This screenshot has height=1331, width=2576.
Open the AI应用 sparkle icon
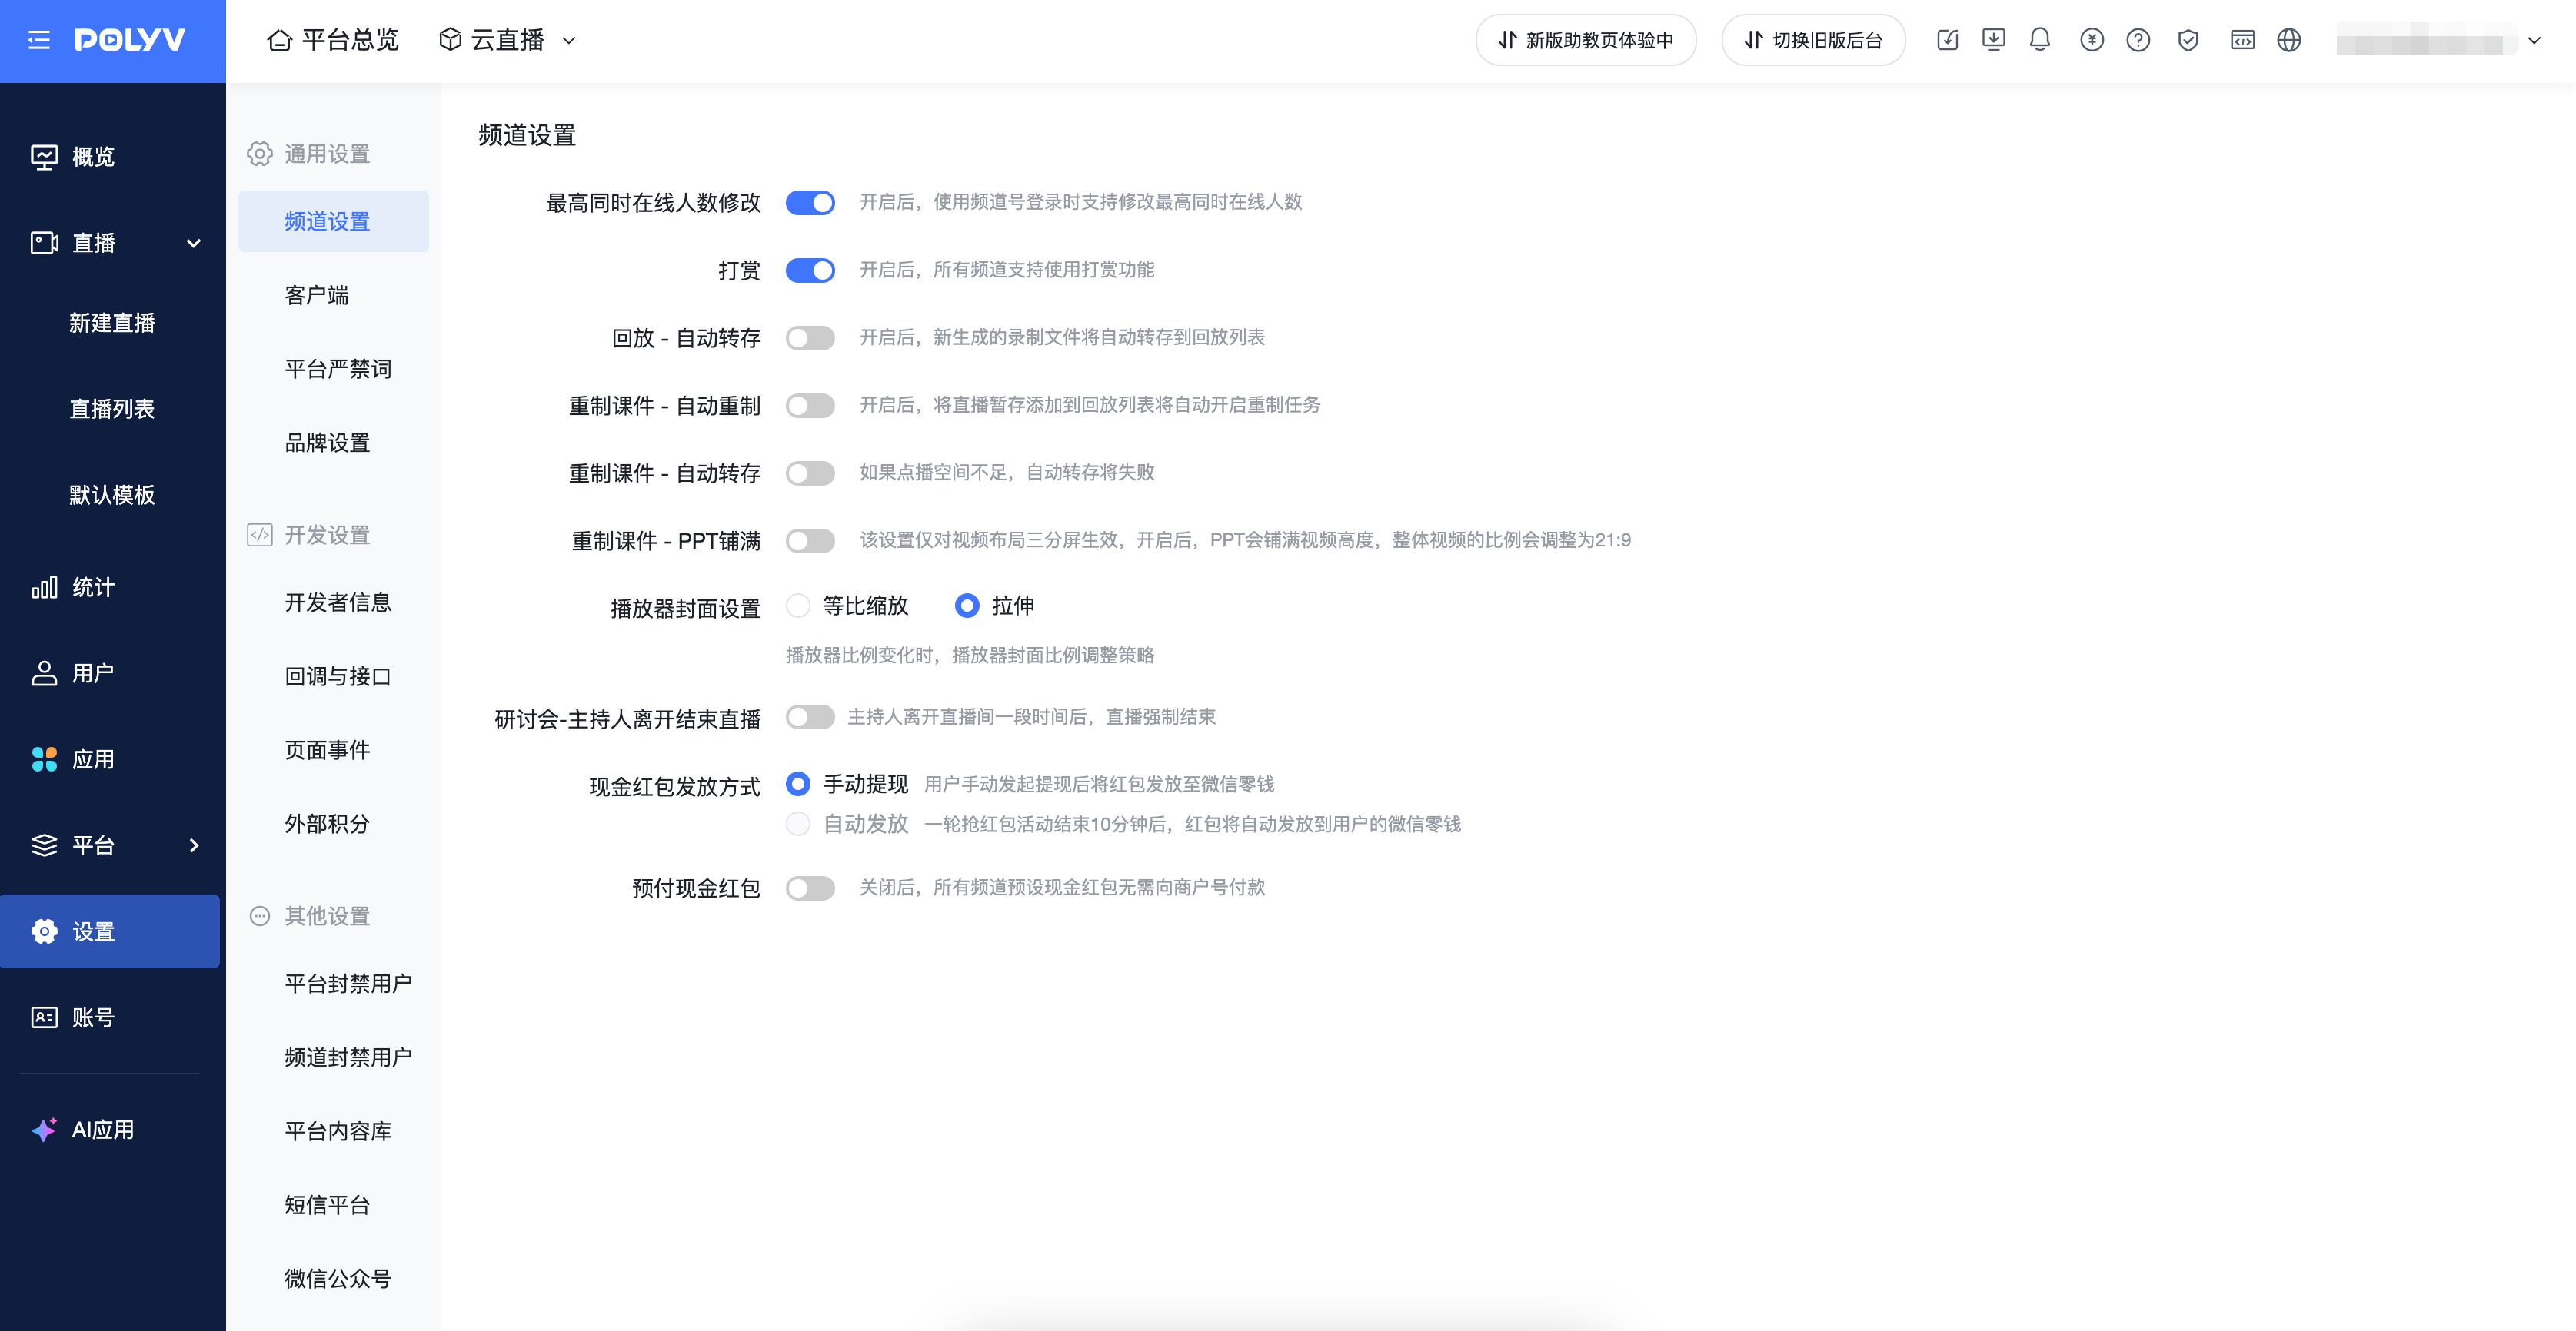point(44,1129)
